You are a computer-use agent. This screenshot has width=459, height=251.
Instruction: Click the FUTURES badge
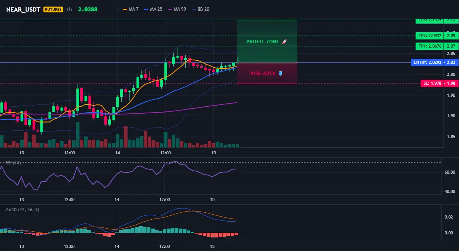click(x=53, y=9)
